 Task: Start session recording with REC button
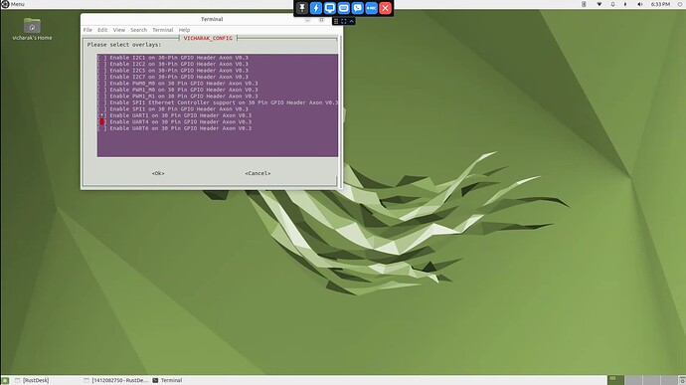pos(372,8)
